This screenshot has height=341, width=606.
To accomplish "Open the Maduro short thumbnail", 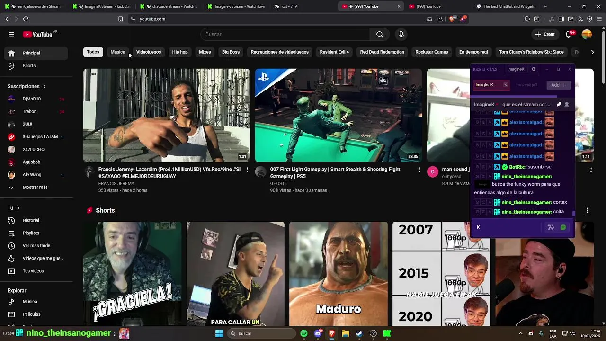I will (x=338, y=274).
